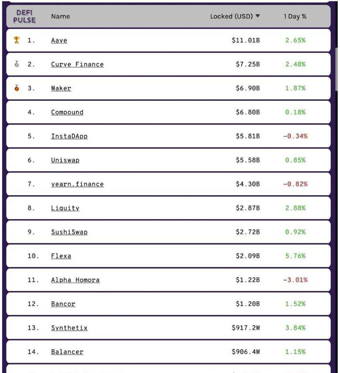Open the Alpha Homora link
Viewport: 340px width, 373px height.
tap(75, 280)
